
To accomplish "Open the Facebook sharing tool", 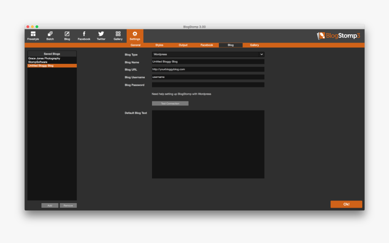I will (x=84, y=36).
